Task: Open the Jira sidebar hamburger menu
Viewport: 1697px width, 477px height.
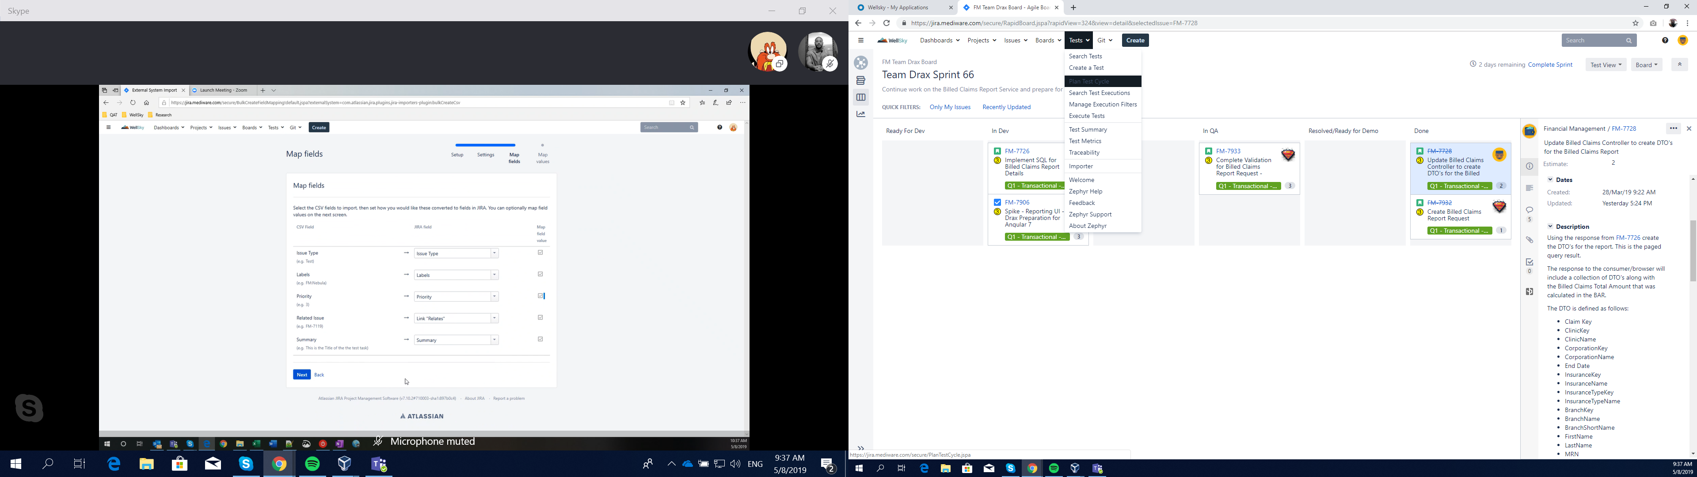Action: coord(860,40)
